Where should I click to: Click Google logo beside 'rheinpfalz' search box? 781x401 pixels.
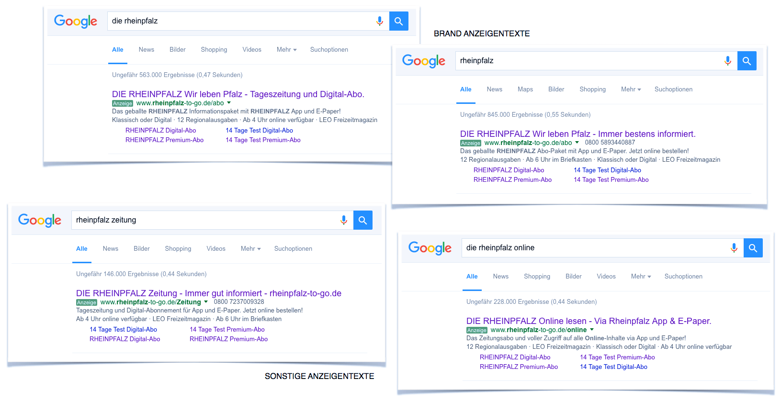tap(424, 61)
